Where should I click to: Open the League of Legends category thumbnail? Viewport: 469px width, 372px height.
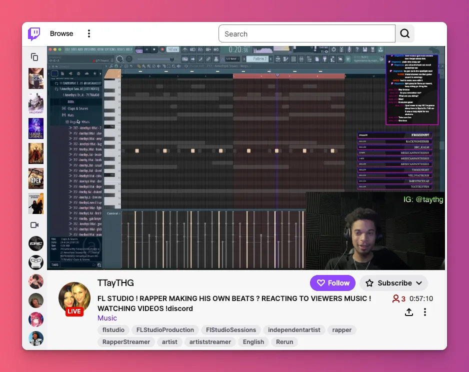click(36, 128)
